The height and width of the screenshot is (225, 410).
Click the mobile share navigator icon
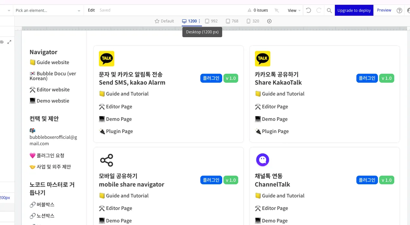pyautogui.click(x=107, y=160)
